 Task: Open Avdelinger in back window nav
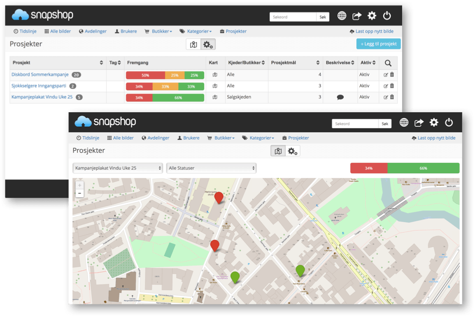click(x=93, y=32)
